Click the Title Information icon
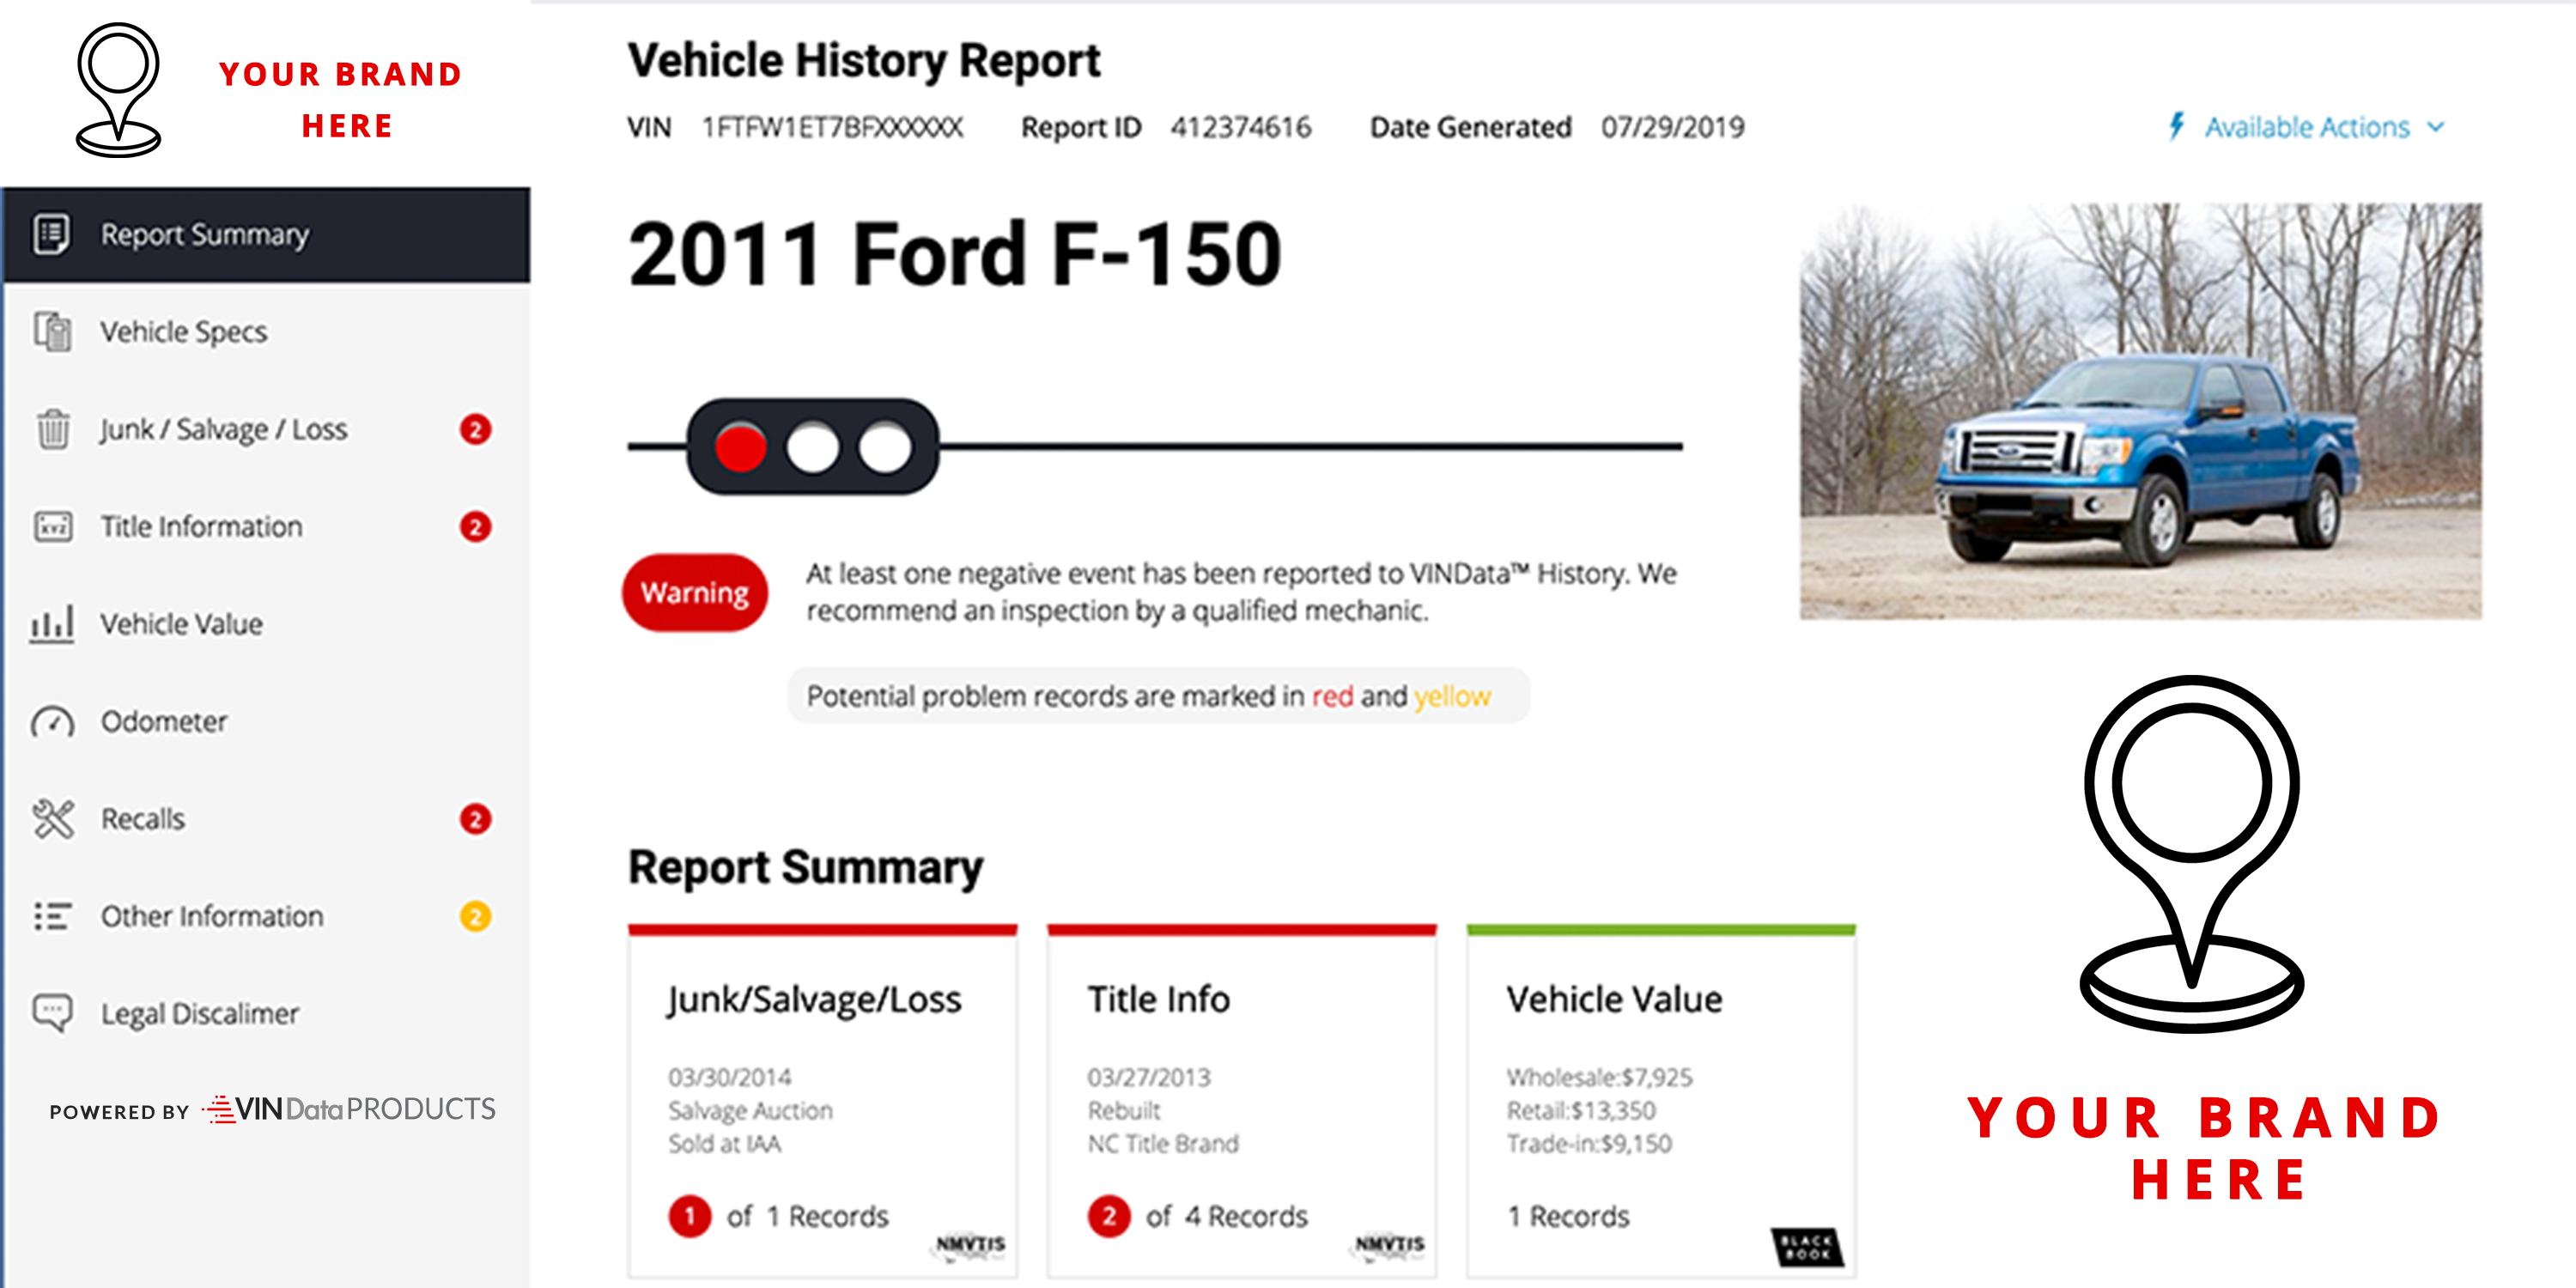2576x1288 pixels. (53, 526)
